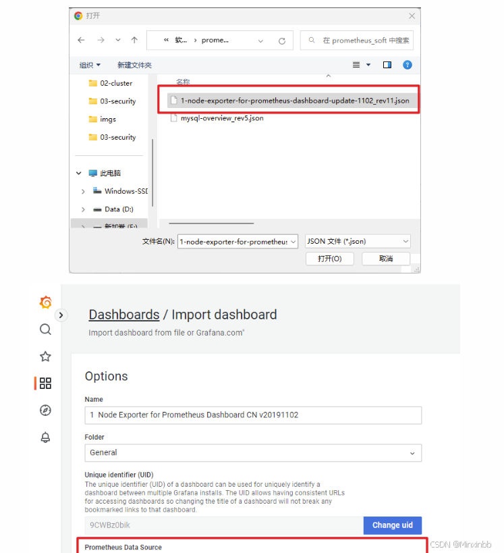Click the UID field 9CWBz0bik
Viewport: 504px width, 553px height.
pyautogui.click(x=224, y=525)
